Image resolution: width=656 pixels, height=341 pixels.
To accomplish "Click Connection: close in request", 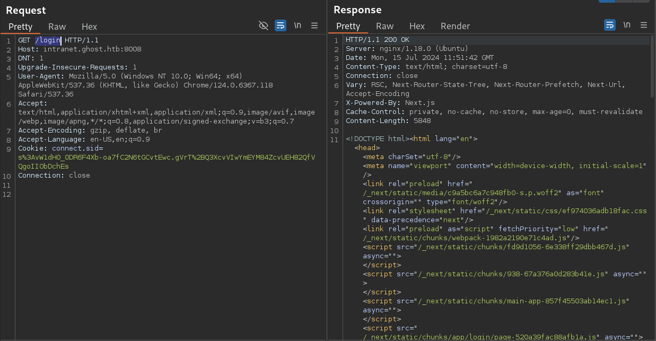I will [54, 176].
